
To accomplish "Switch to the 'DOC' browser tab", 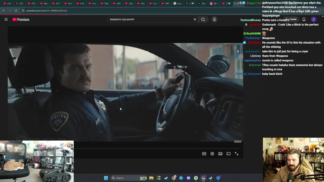I will 32,3.
